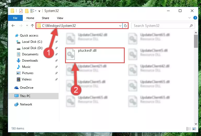This screenshot has height=136, width=201.
Task: Click the search magnifier icon
Action: (191, 26)
